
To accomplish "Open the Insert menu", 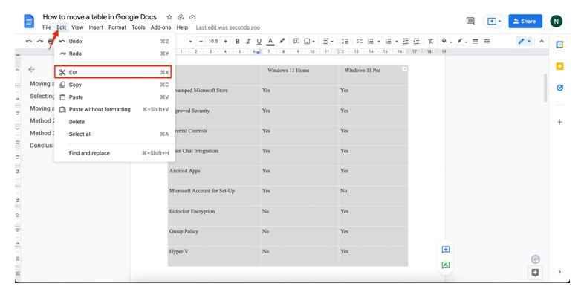I will [96, 27].
